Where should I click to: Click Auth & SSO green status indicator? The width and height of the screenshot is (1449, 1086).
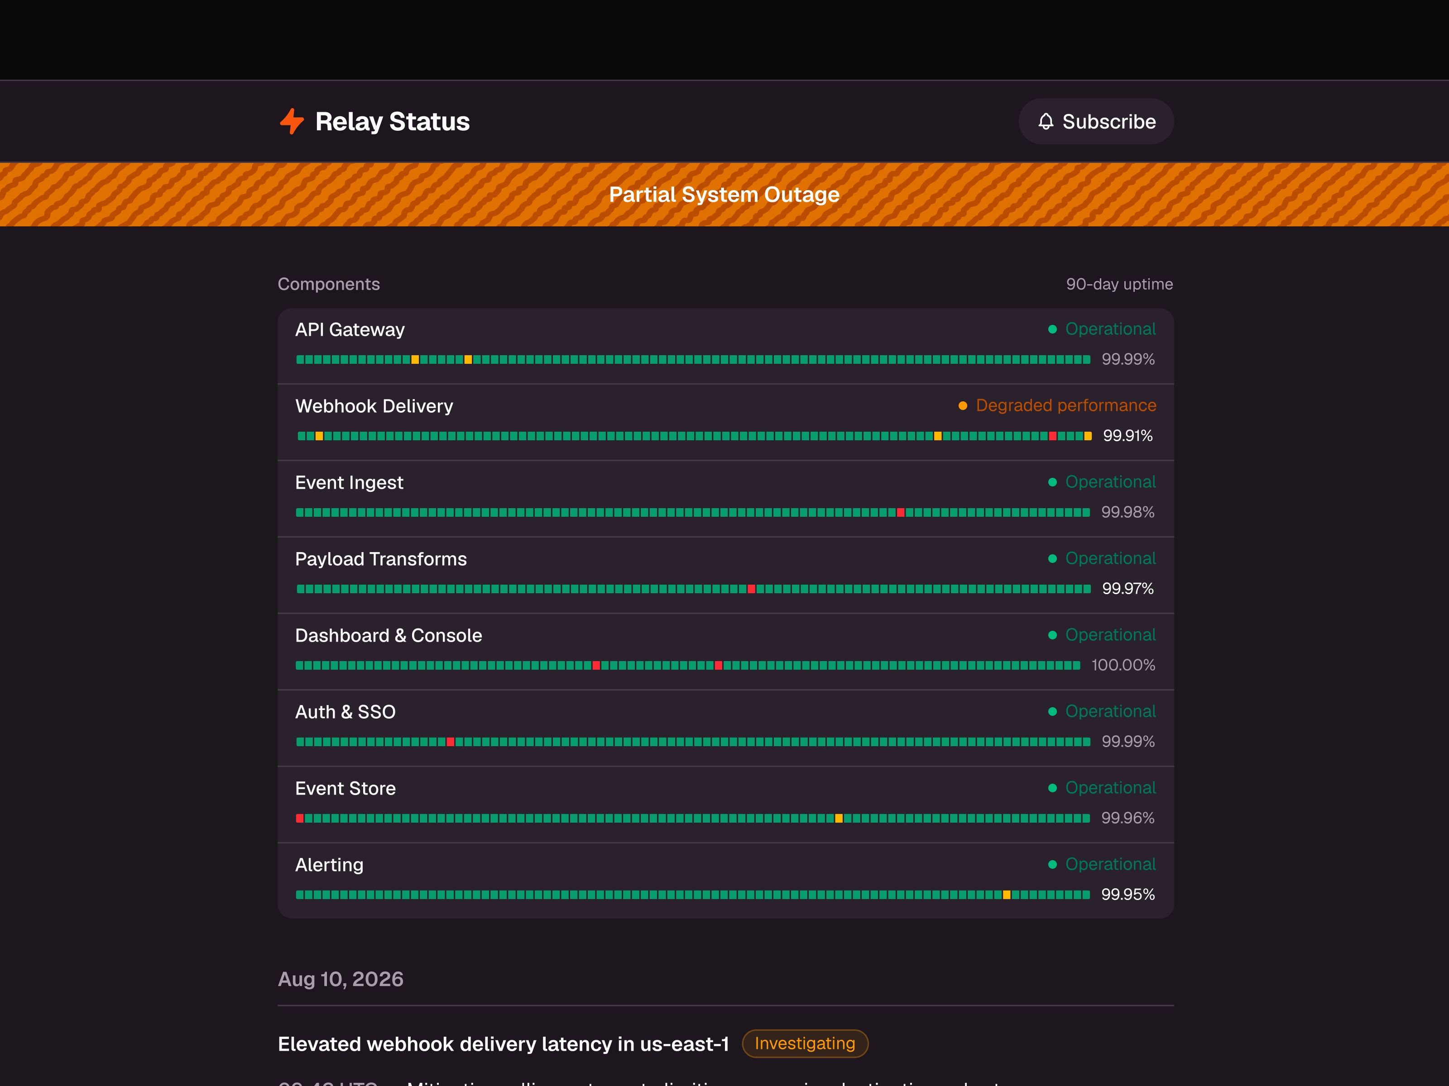click(x=1052, y=712)
